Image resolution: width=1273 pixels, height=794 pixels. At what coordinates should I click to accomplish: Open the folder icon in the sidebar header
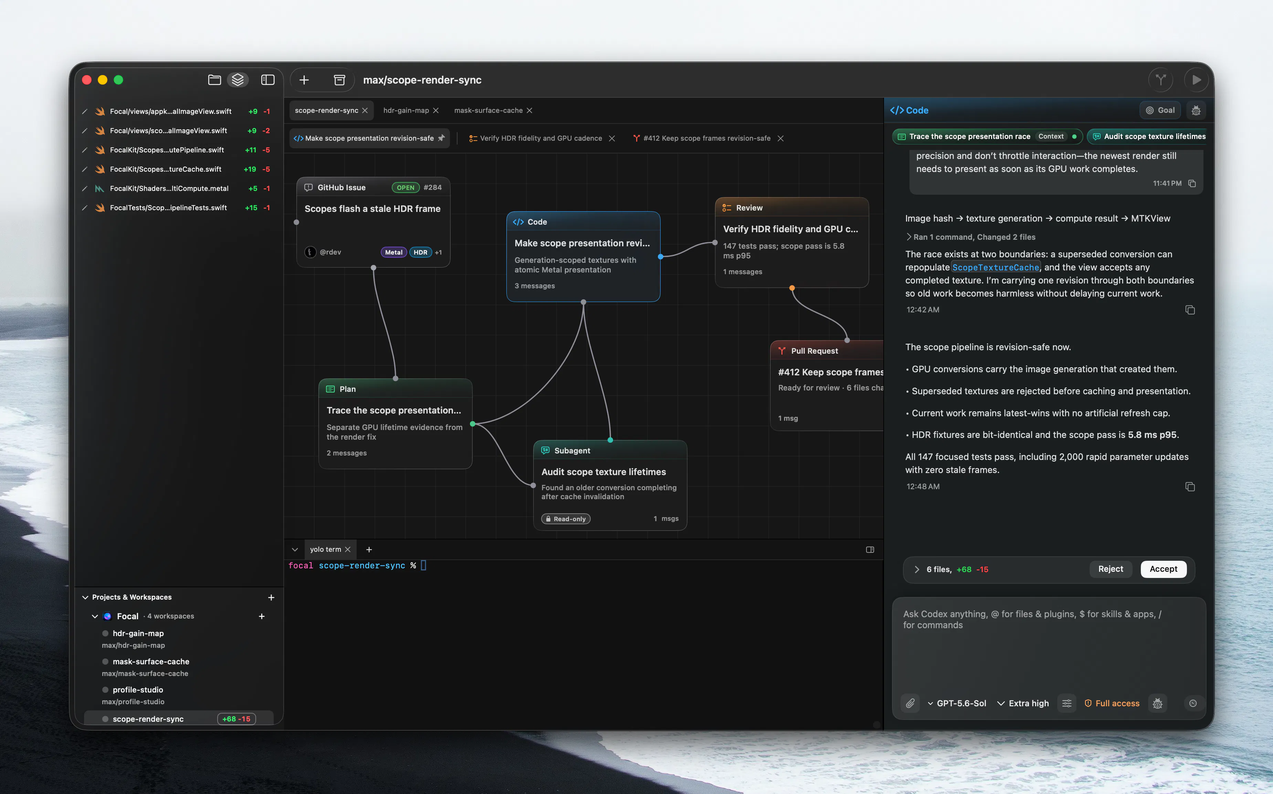(214, 80)
